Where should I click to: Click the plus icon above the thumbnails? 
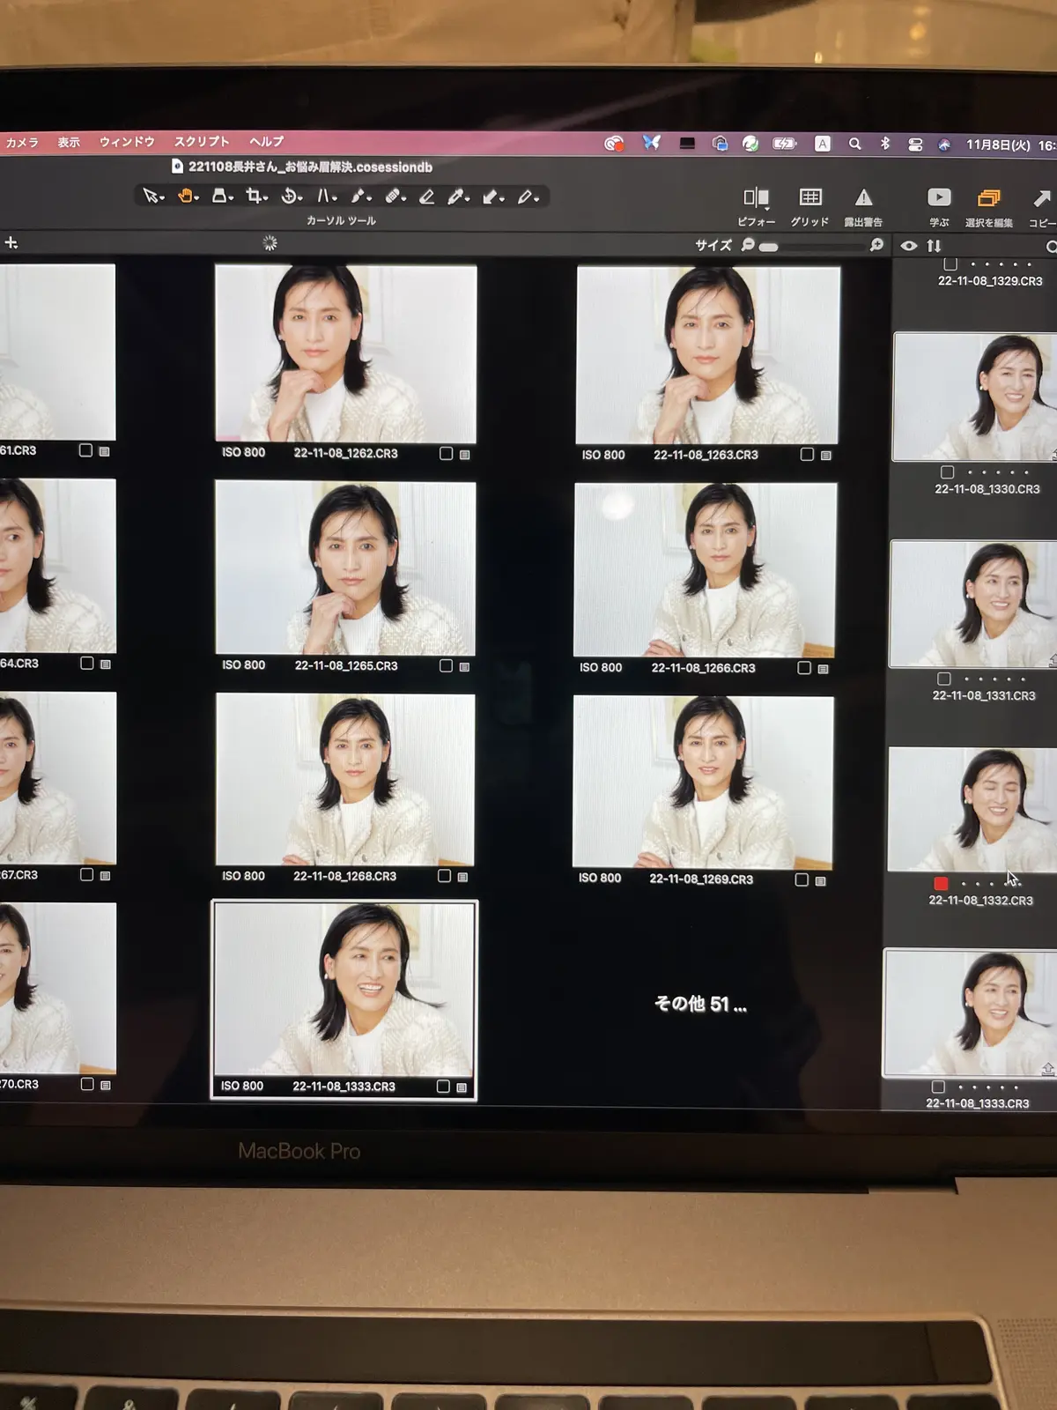point(11,242)
